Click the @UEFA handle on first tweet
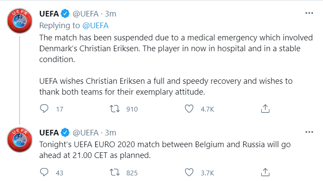Image resolution: width=323 pixels, height=181 pixels. [85, 14]
